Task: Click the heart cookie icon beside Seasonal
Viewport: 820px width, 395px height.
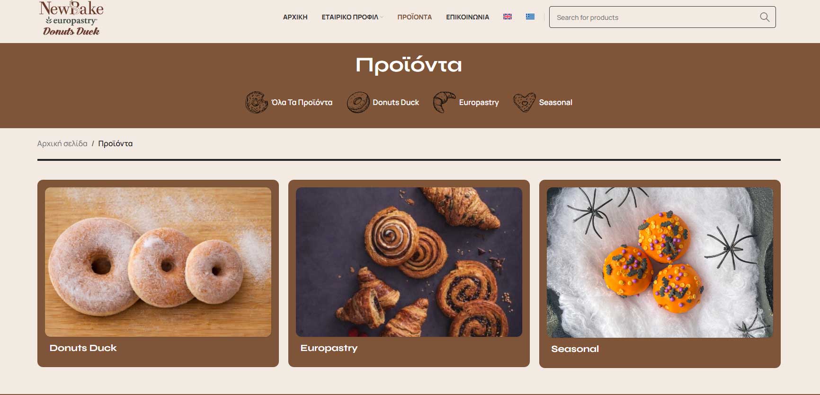Action: pos(525,102)
